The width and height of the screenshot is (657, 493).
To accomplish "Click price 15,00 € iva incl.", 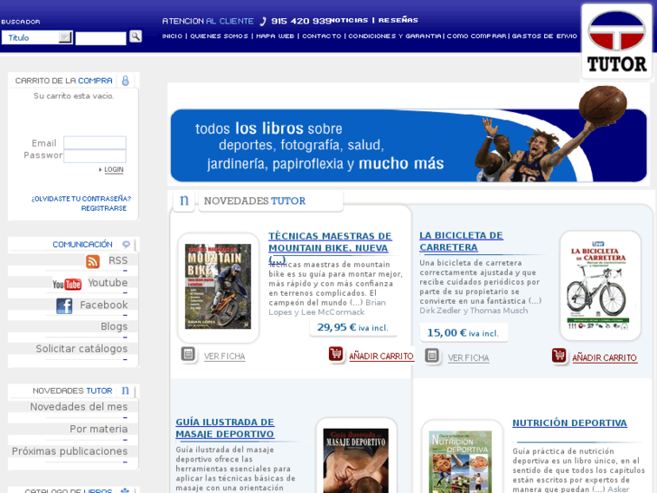I will point(463,333).
